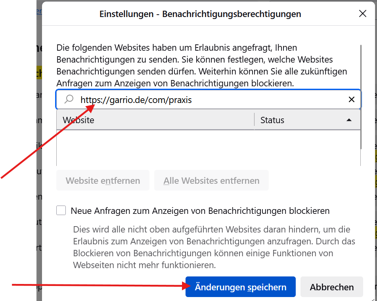Viewport: 377px width, 301px height.
Task: Close the Benachrichtigungsberechtigungen dialog with X
Action: pyautogui.click(x=362, y=14)
